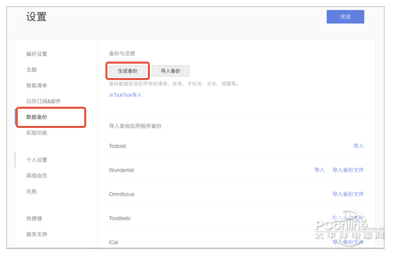Open 高级会员 section
This screenshot has height=260, width=397.
point(37,175)
